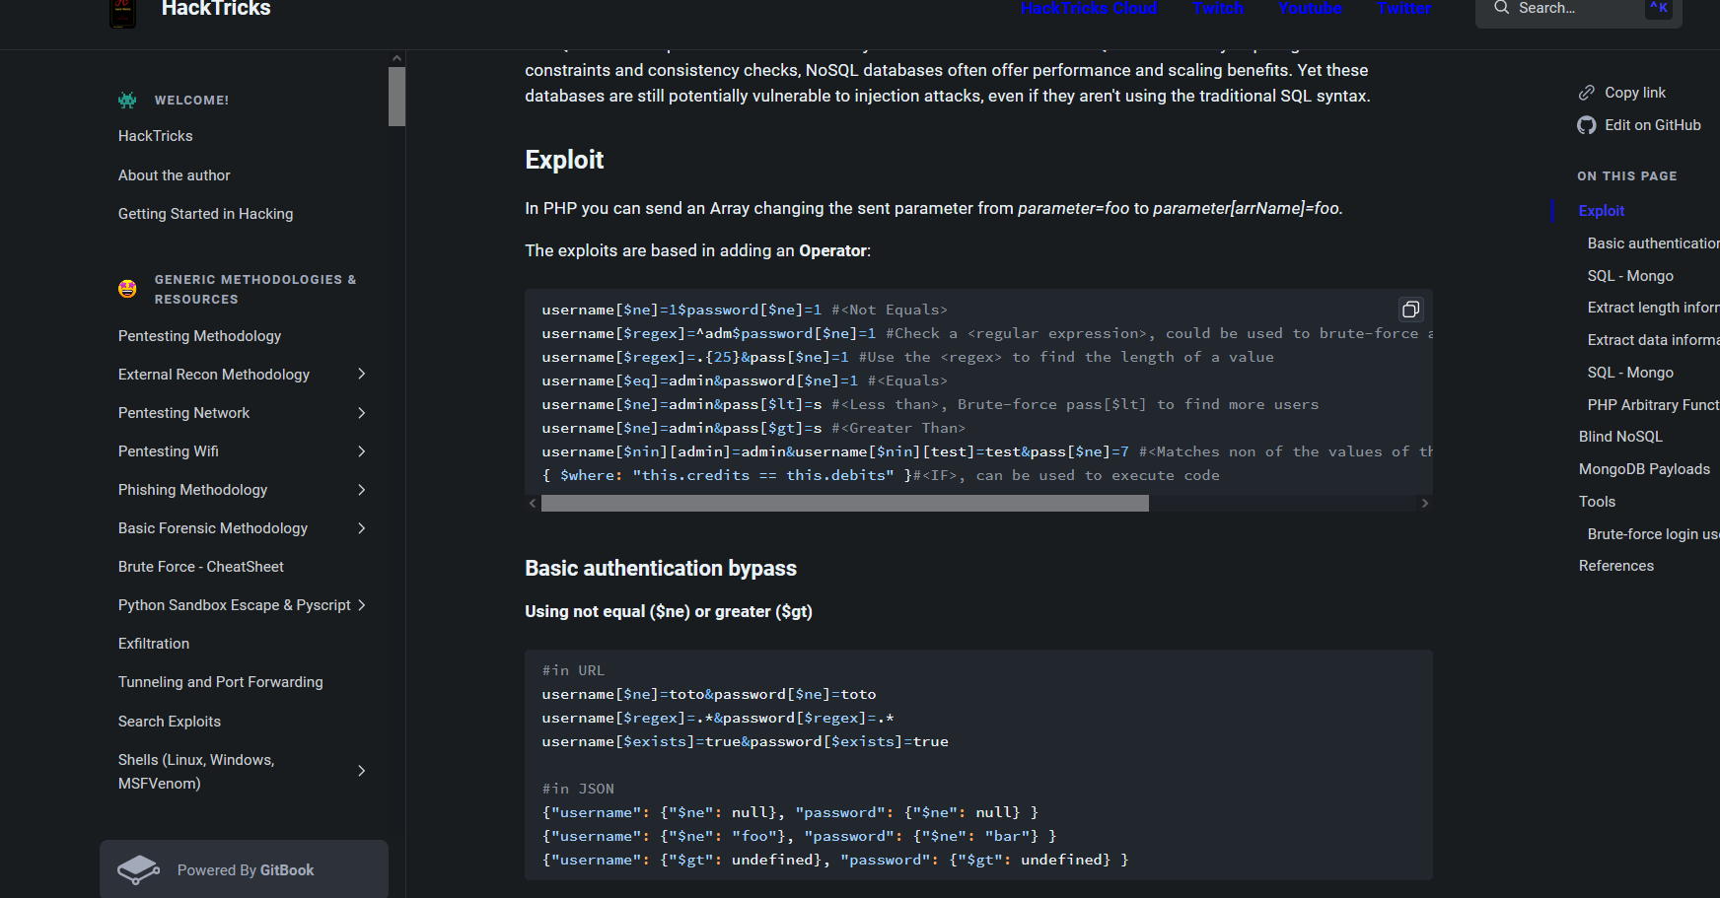
Task: Jump to Exploit section in page outline
Action: tap(1602, 211)
